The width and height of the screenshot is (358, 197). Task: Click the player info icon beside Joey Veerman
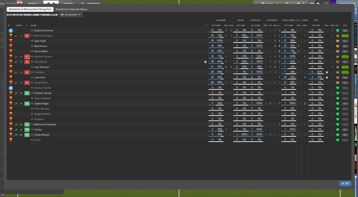click(32, 67)
